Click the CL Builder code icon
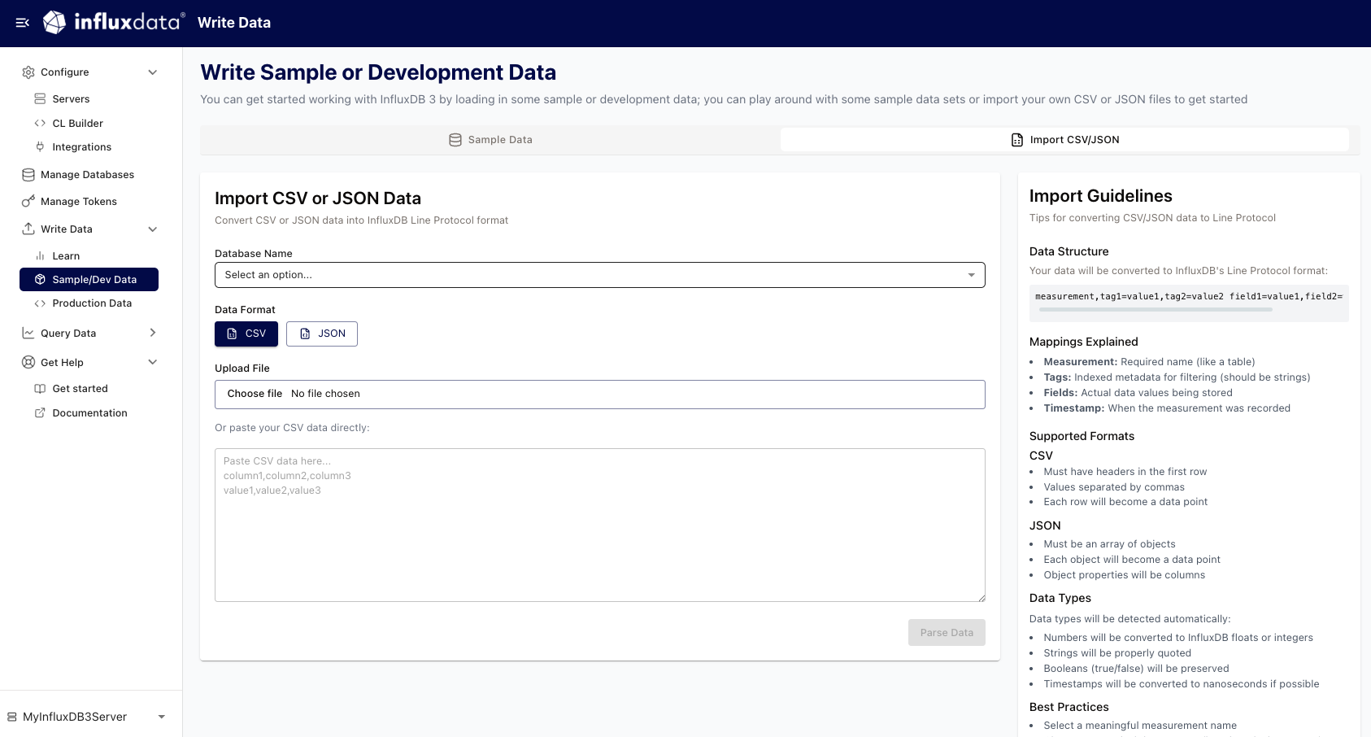1371x737 pixels. pos(40,123)
